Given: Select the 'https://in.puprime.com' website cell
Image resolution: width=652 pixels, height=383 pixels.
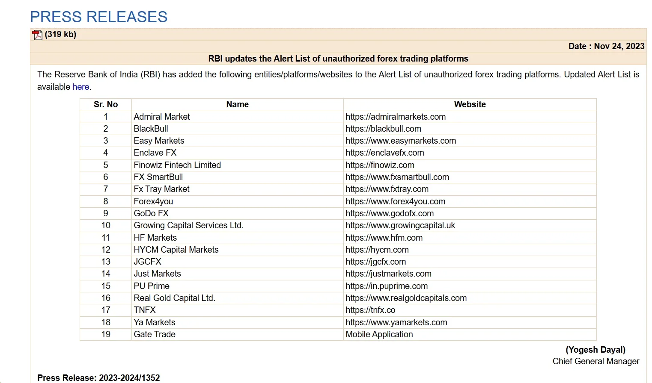Looking at the screenshot, I should pyautogui.click(x=470, y=286).
